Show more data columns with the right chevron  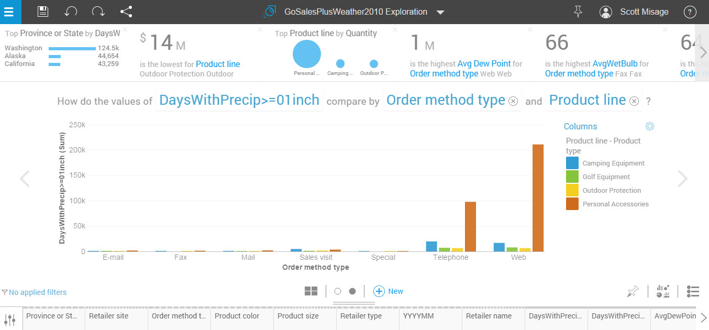(704, 317)
